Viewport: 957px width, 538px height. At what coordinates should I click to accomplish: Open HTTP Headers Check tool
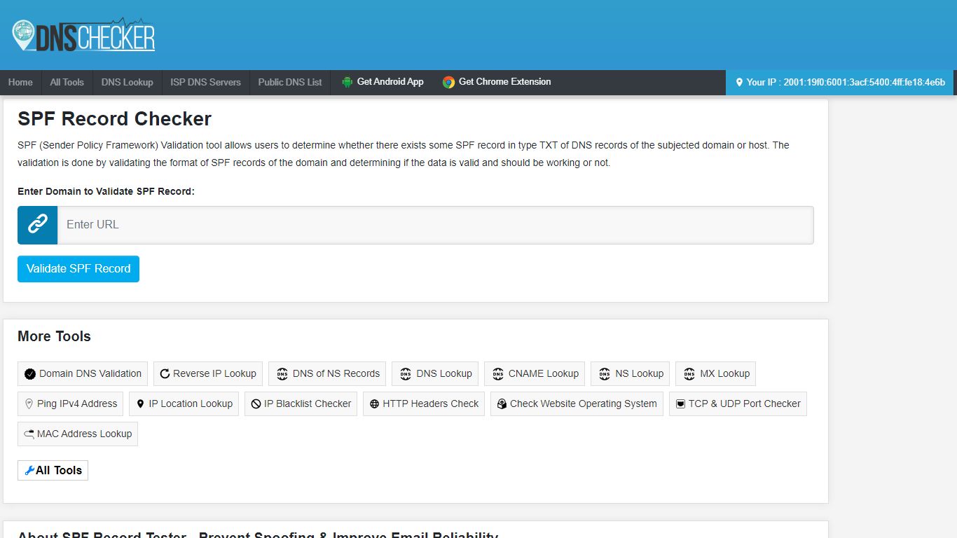tap(424, 404)
